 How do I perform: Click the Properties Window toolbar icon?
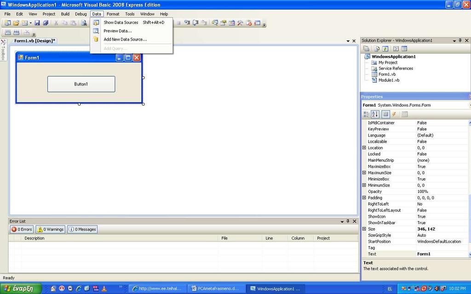pyautogui.click(x=223, y=23)
